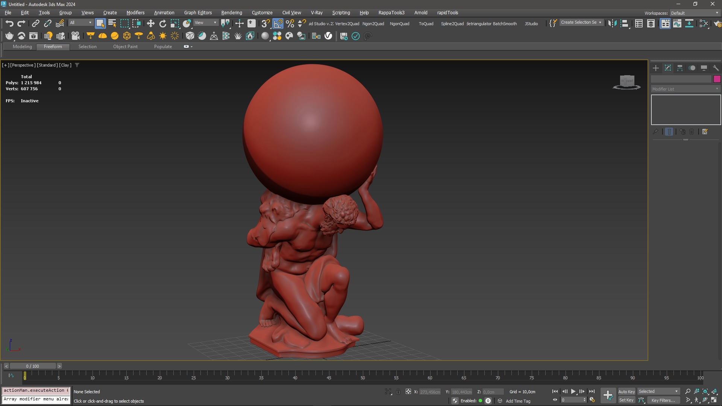Open Select by Name list tool
The width and height of the screenshot is (722, 406).
click(112, 23)
